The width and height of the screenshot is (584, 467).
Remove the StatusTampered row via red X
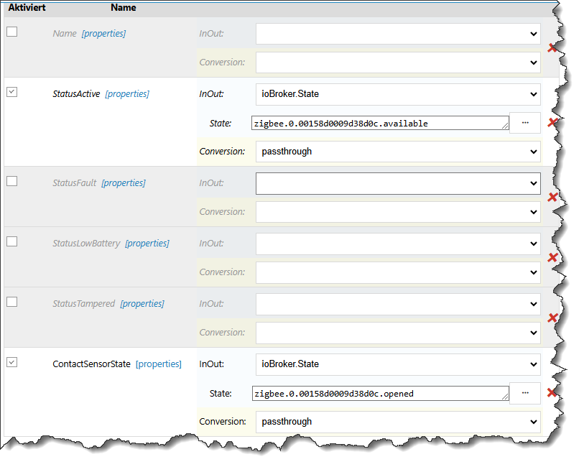pyautogui.click(x=552, y=318)
